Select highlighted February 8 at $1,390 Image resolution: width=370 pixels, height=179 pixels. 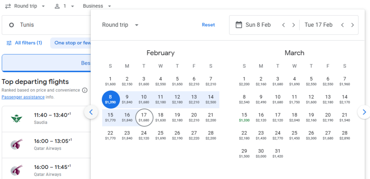tap(111, 100)
